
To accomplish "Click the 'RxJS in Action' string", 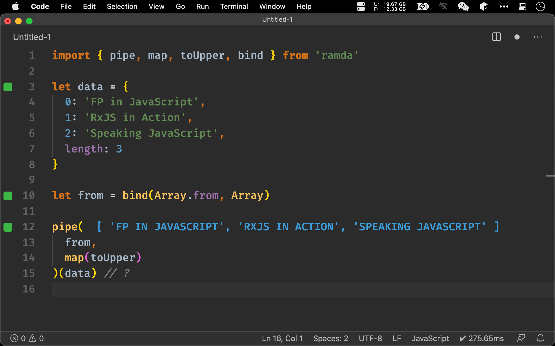I will (135, 118).
